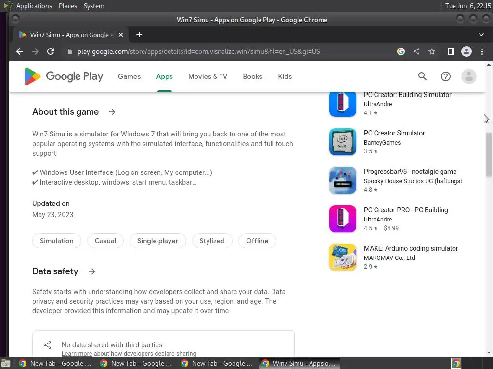Click the share icon beside No data shared
Image resolution: width=493 pixels, height=369 pixels.
coord(47,345)
